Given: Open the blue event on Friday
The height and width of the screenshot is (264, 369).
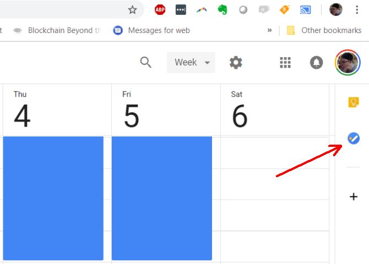Looking at the screenshot, I should [x=162, y=198].
